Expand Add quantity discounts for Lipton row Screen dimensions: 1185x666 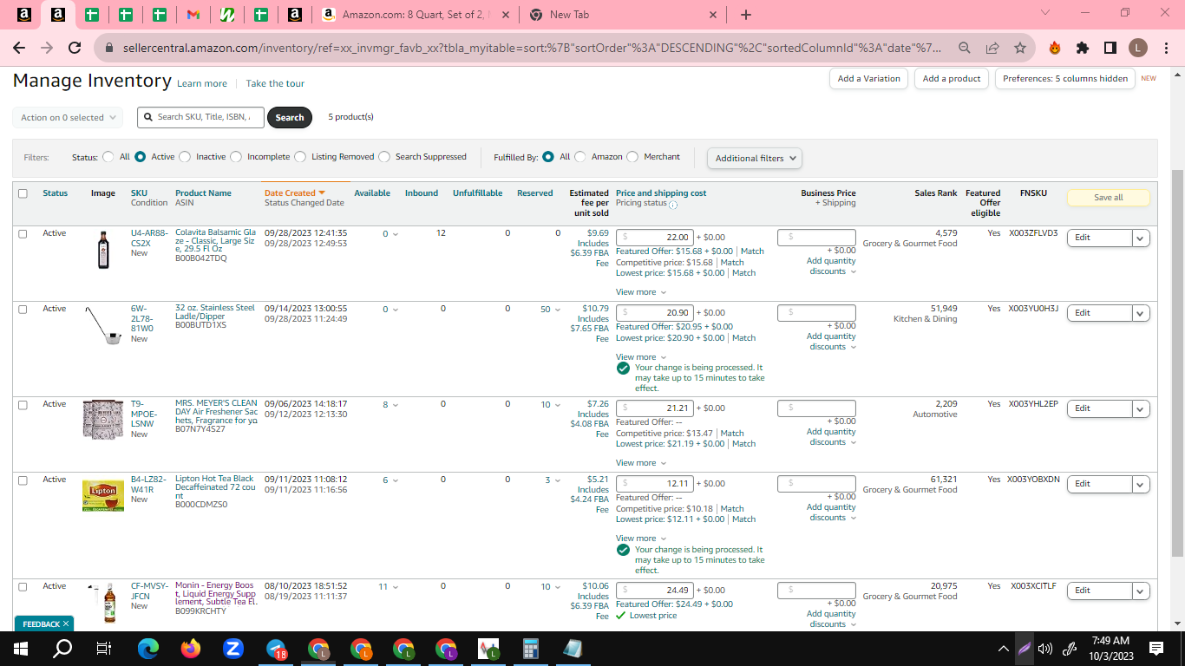[x=831, y=513]
